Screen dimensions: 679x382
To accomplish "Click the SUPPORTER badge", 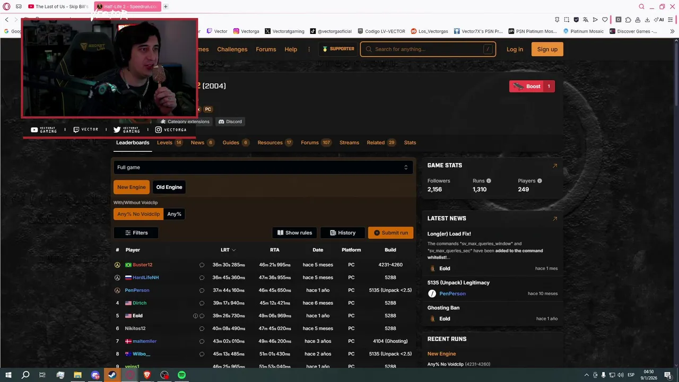I will pyautogui.click(x=338, y=49).
